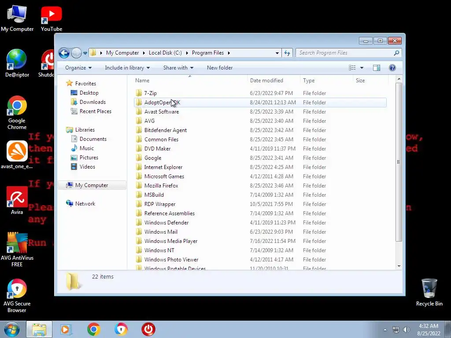Open the Music library

(87, 148)
